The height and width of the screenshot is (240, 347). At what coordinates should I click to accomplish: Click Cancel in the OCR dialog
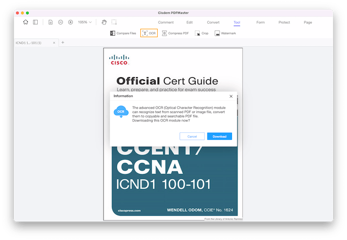tap(192, 136)
